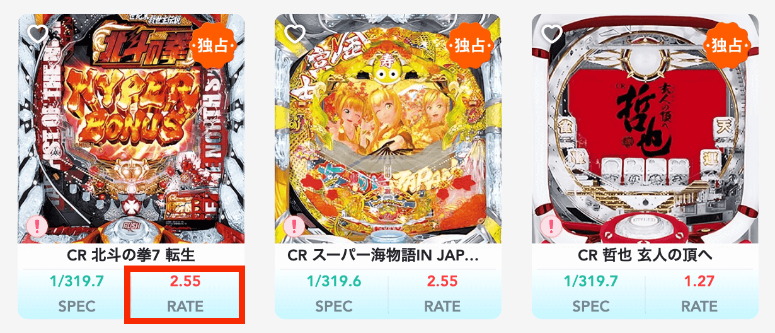775x333 pixels.
Task: Favorite the CR 北斗の拳7 転生 machine with the heart
Action: pos(38,33)
